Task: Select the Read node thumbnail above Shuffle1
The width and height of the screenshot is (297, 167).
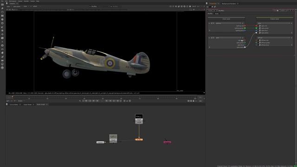Action: (x=139, y=119)
